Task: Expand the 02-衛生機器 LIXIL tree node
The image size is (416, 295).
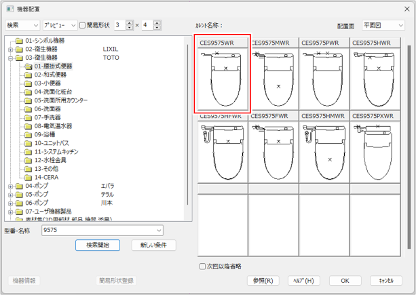Action: pyautogui.click(x=10, y=50)
